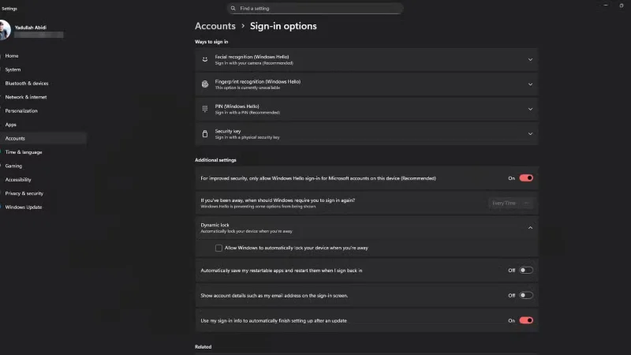Open Privacy & security settings

24,193
